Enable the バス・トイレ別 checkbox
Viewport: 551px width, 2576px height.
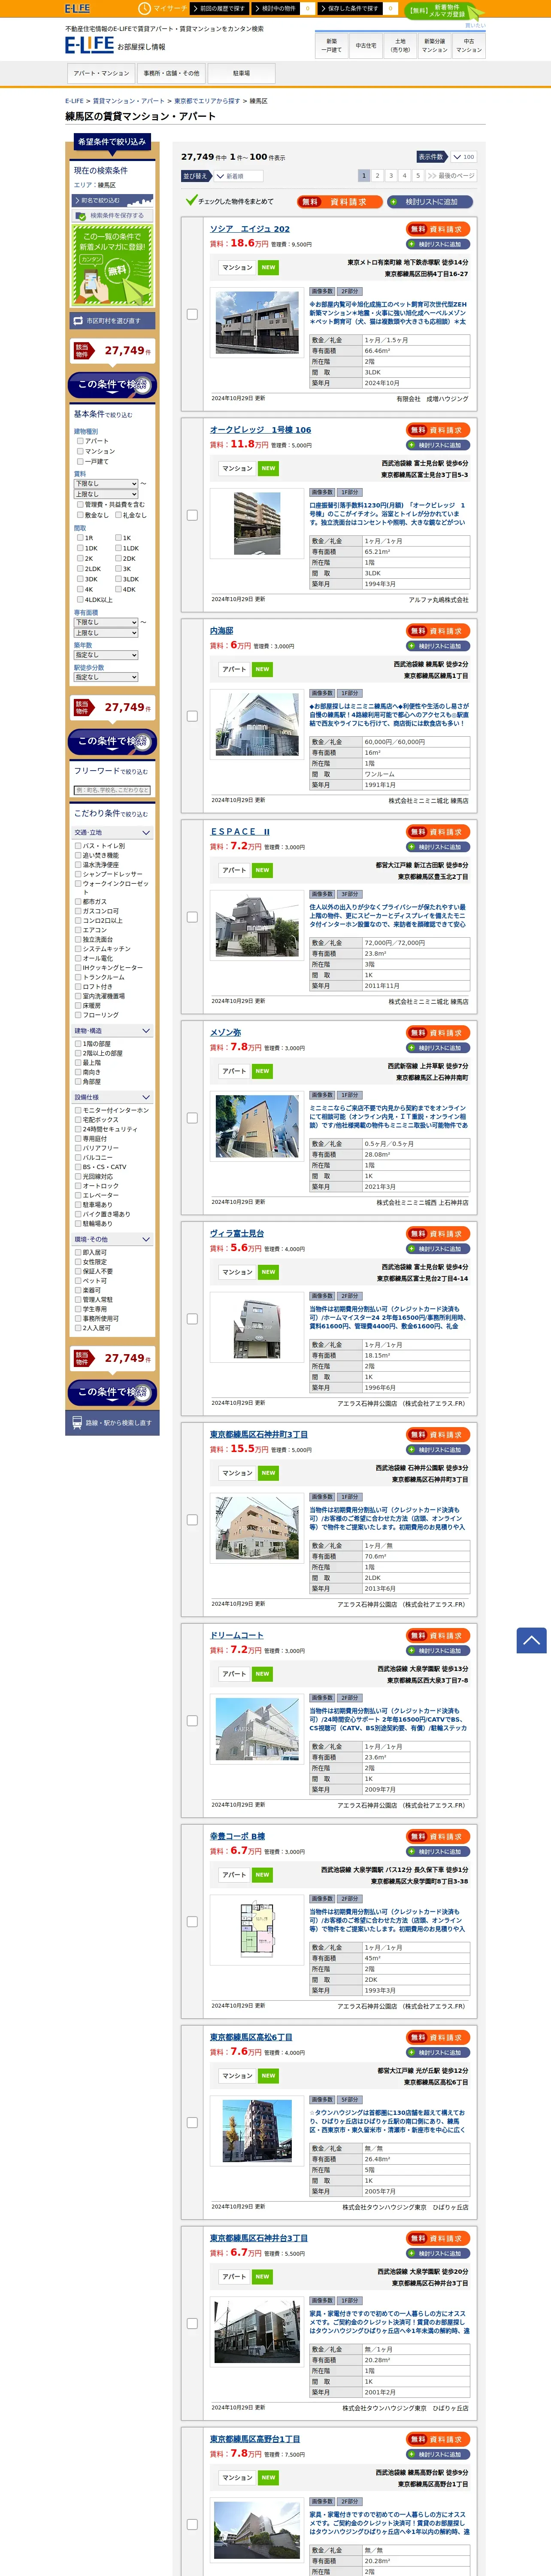78,846
